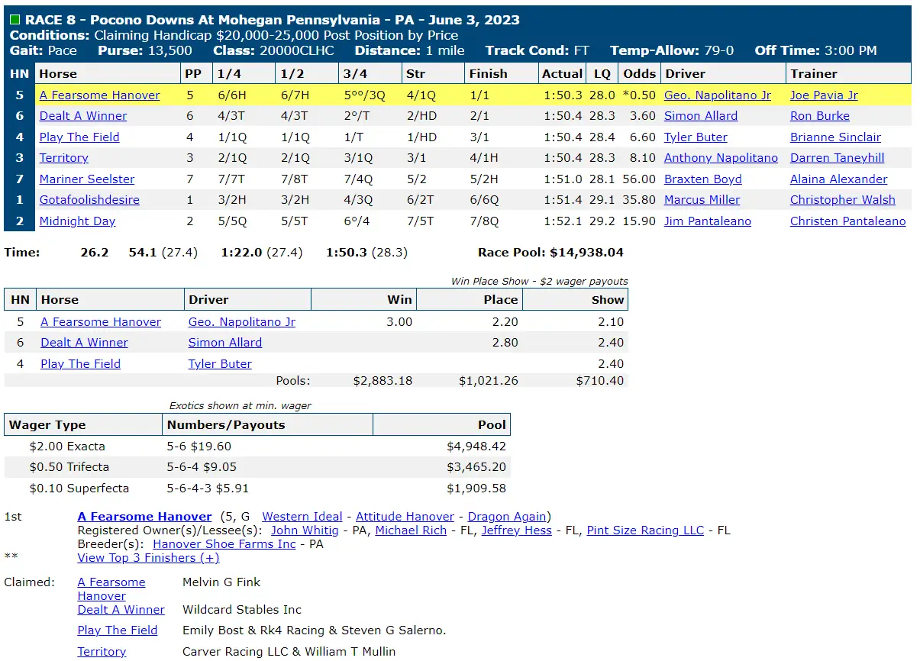920x661 pixels.
Task: Open trainer Christen Pantaleano link
Action: click(848, 221)
